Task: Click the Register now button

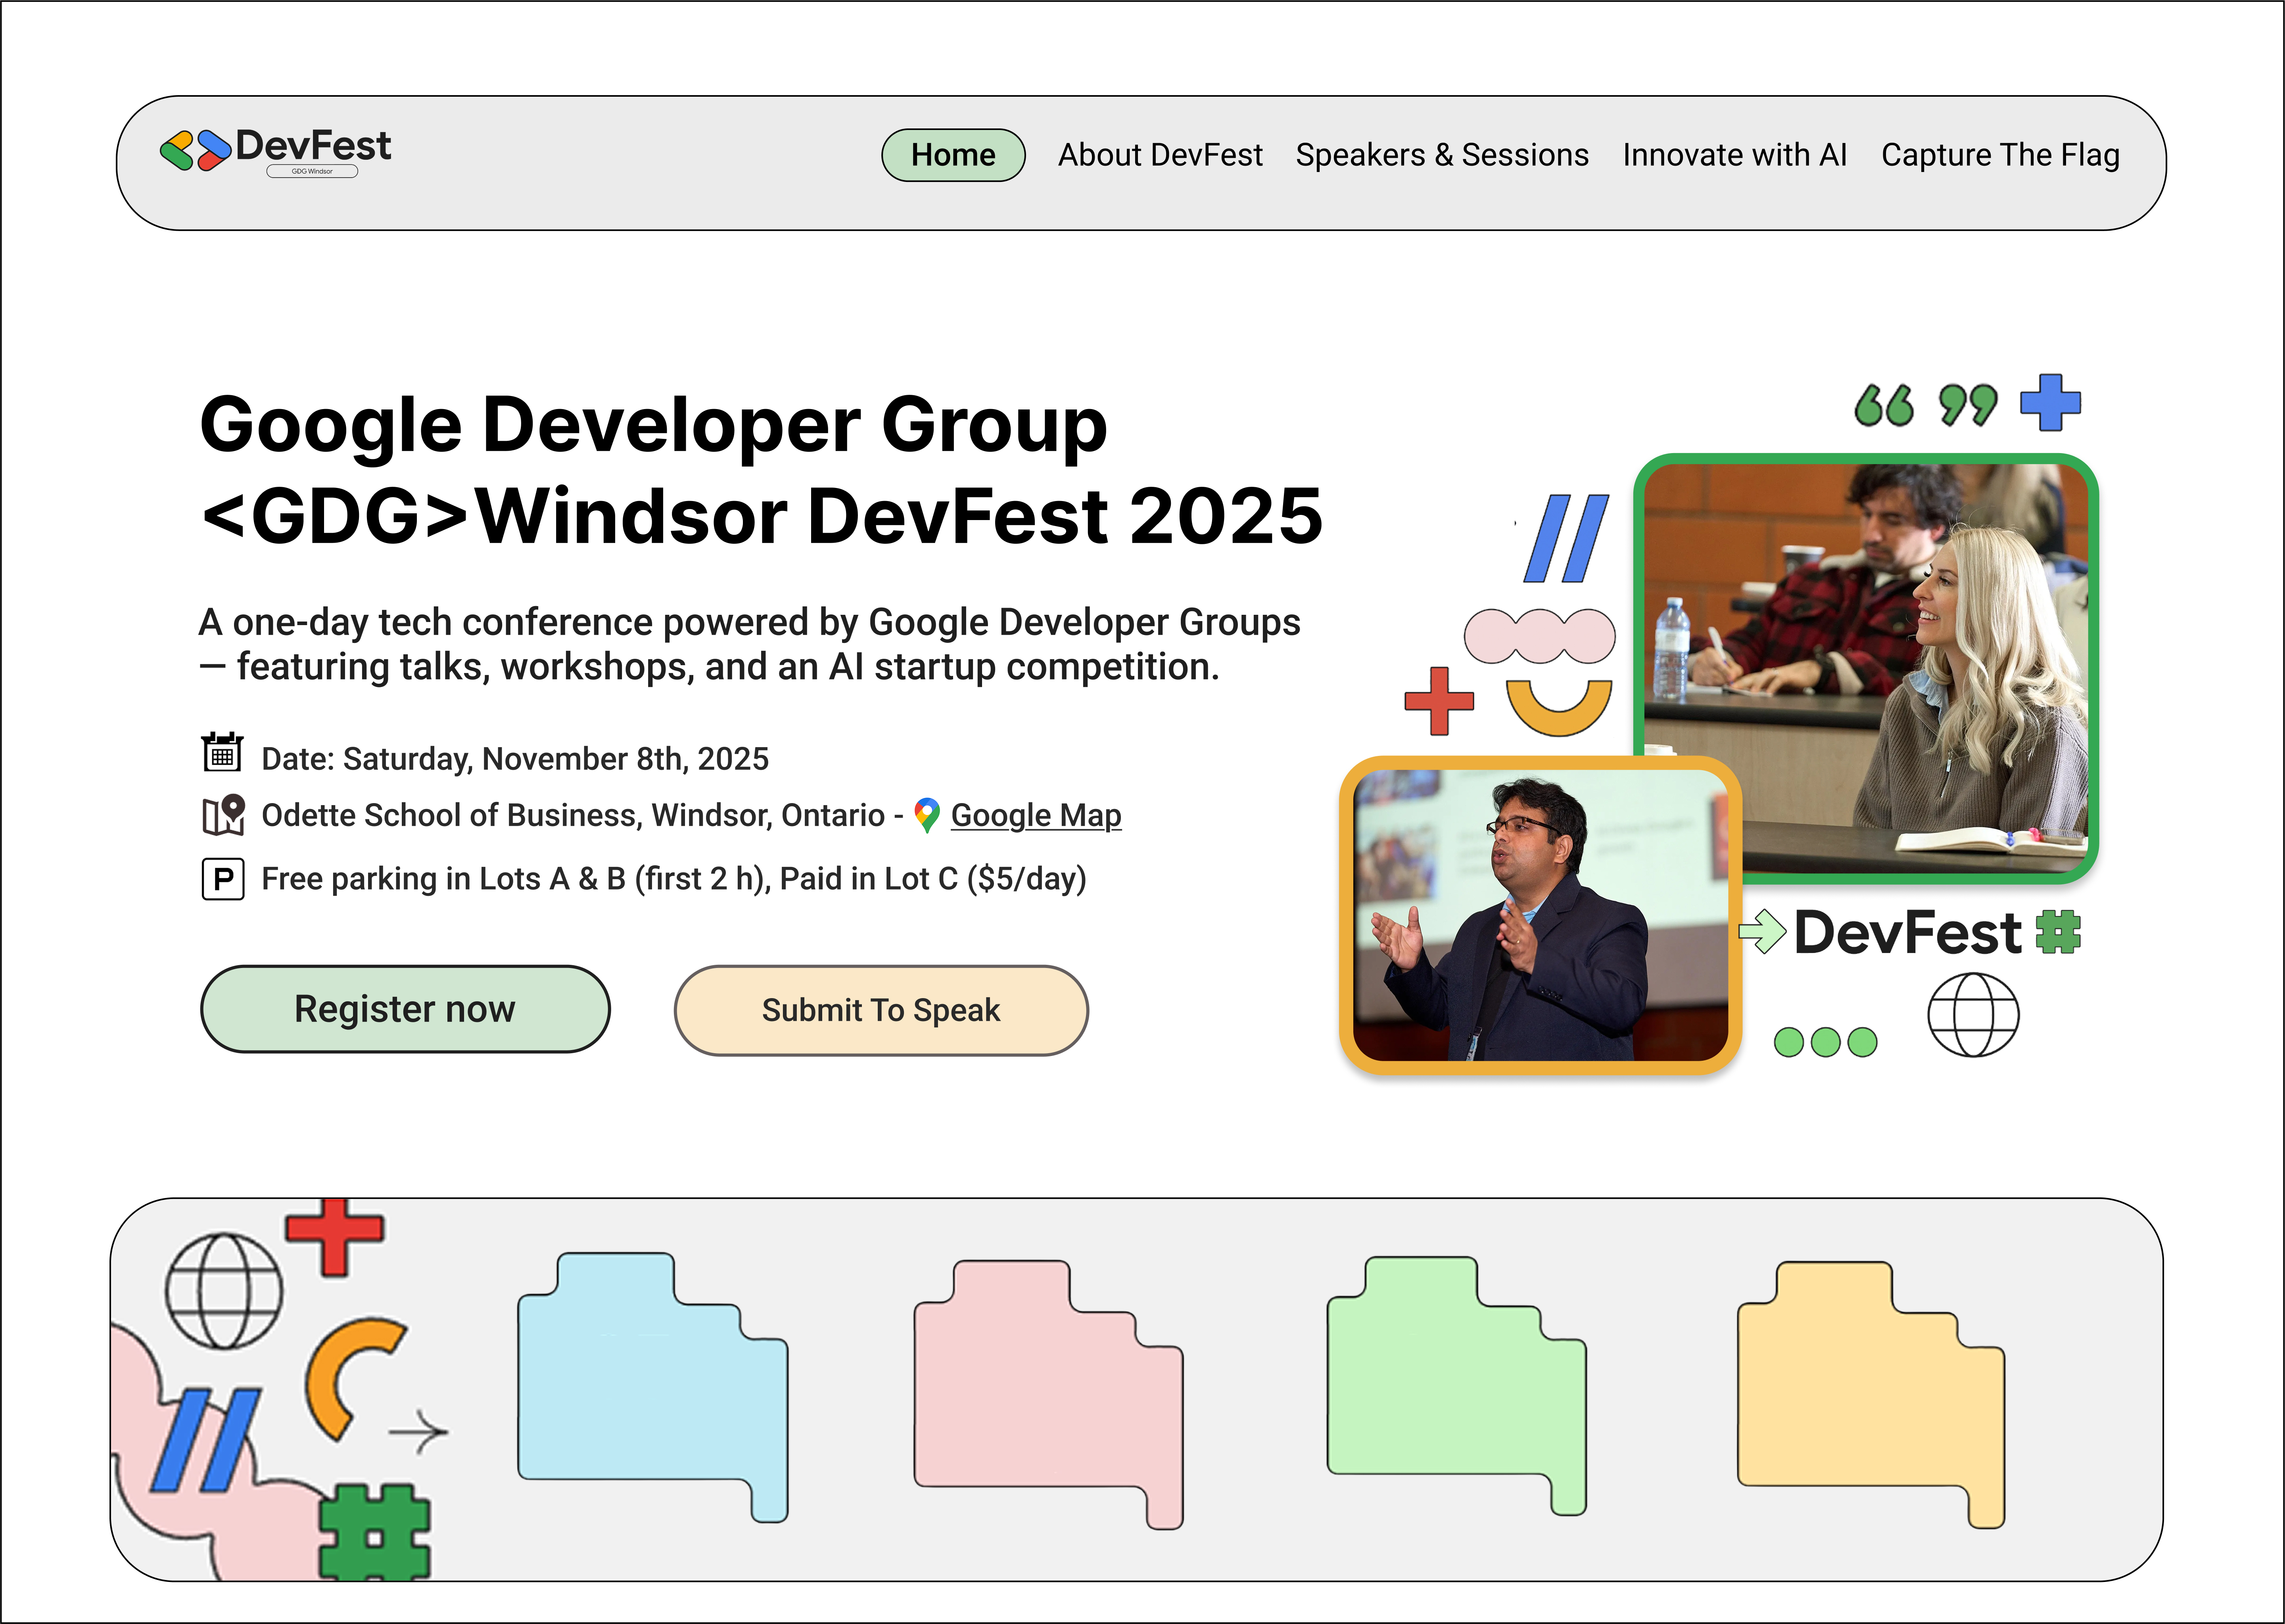Action: coord(405,1009)
